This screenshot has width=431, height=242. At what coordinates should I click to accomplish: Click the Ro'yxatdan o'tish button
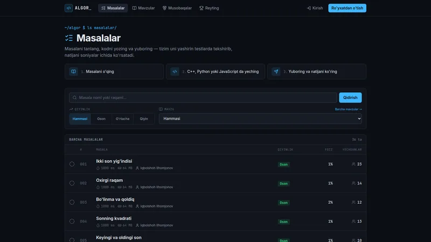tap(347, 8)
